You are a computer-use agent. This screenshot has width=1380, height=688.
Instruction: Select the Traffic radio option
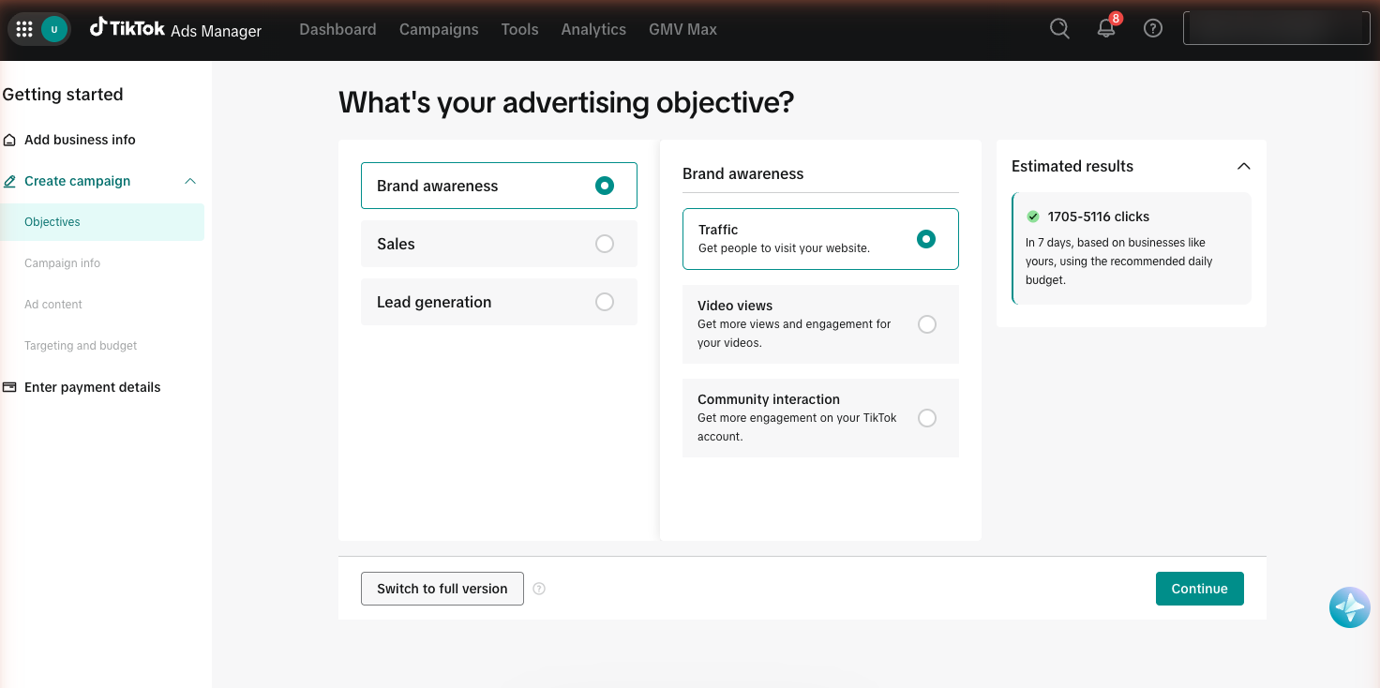click(x=926, y=239)
